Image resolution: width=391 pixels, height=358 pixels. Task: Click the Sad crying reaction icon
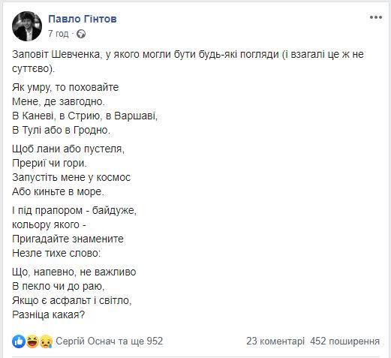click(x=46, y=341)
